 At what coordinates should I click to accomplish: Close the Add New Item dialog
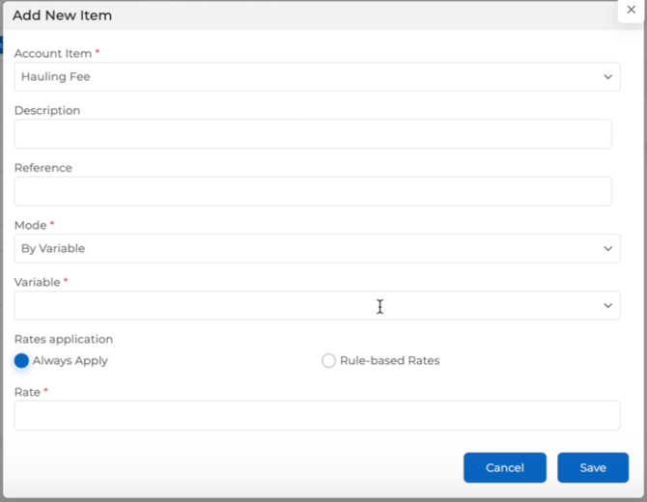[632, 10]
